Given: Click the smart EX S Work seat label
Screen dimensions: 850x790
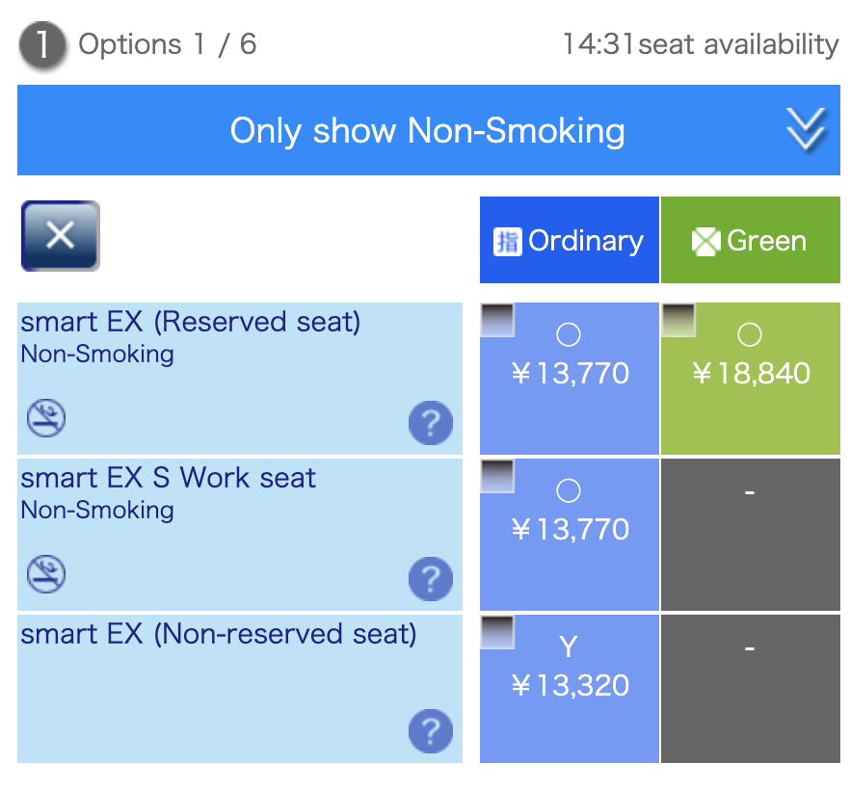Looking at the screenshot, I should coord(169,478).
